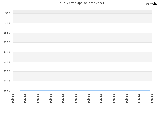162x121 pixels.
Task: Click the first Feb.14 x-axis label
Action: 13,98
